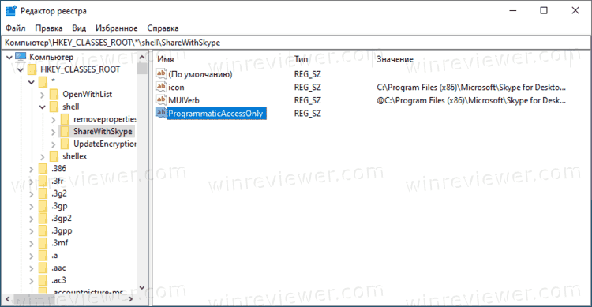Expand the .a key
The image size is (592, 307).
[x=32, y=256]
